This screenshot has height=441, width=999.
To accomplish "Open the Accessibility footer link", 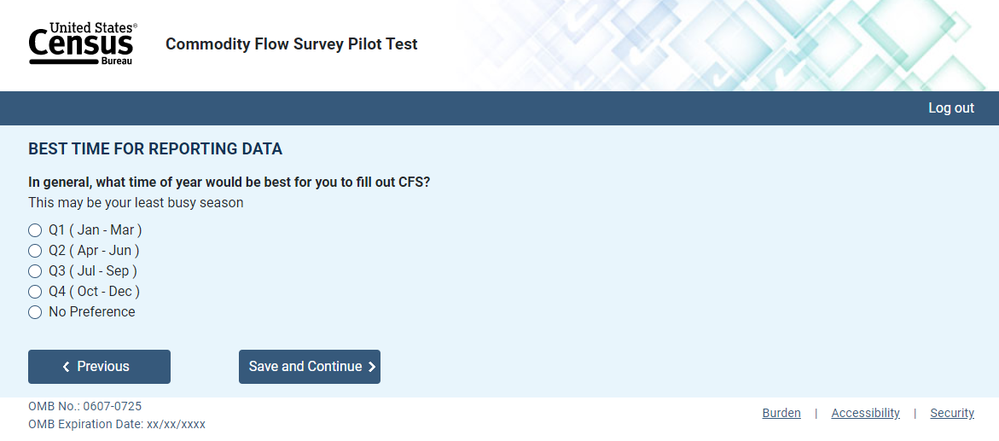I will tap(865, 413).
